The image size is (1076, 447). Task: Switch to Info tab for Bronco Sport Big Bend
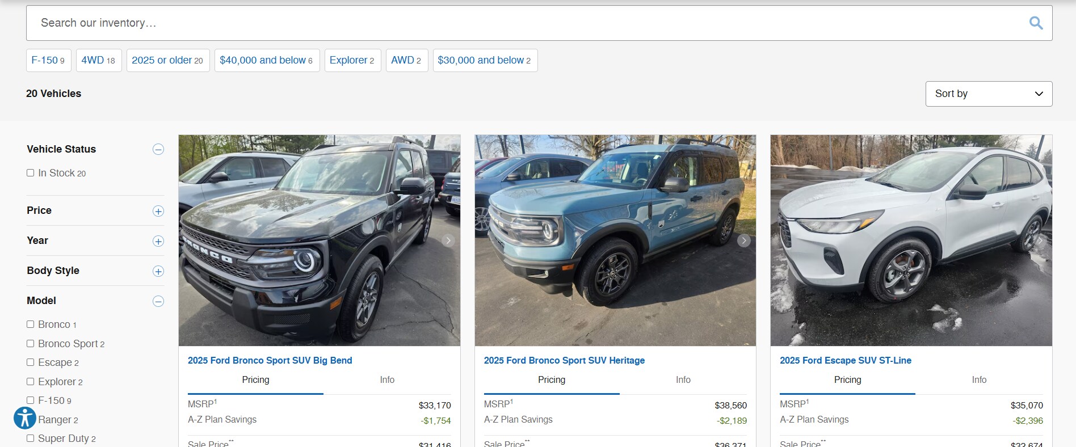(387, 380)
